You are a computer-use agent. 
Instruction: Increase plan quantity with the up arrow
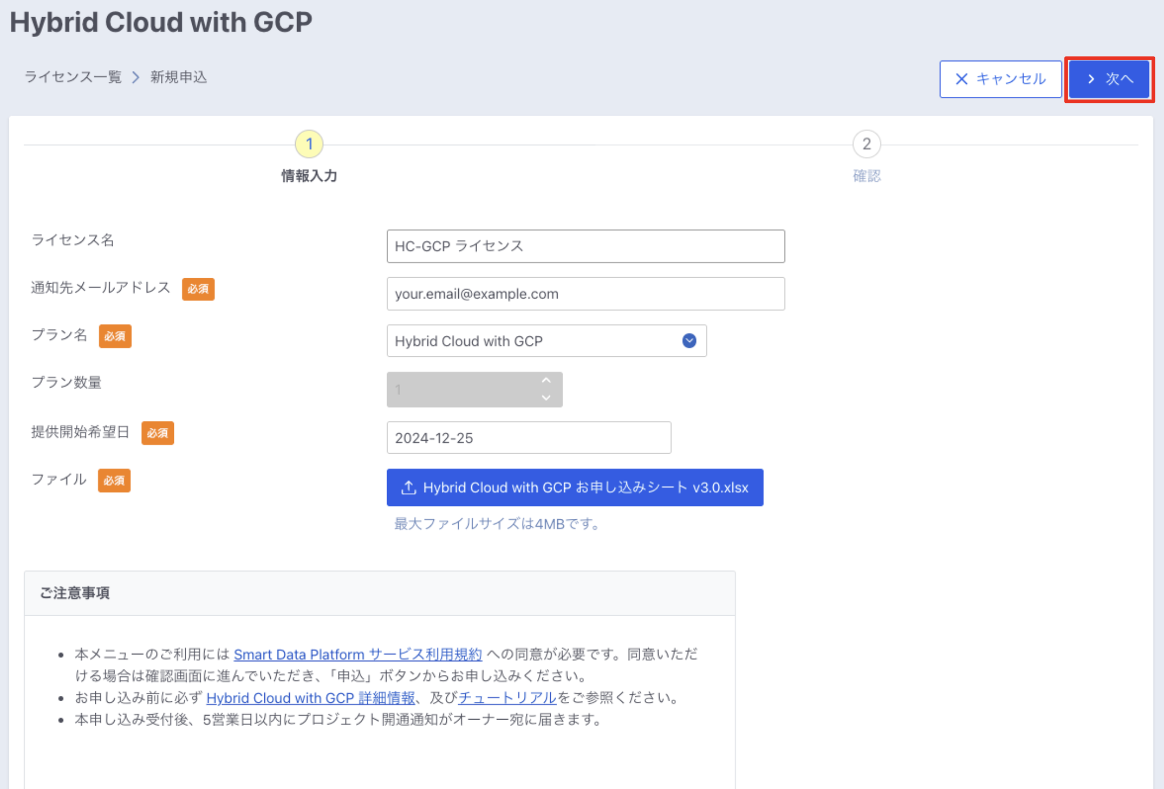pos(546,381)
